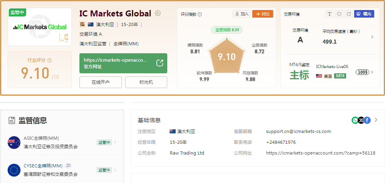
Task: Expand the chevron beside the social media icons
Action: 376,120
